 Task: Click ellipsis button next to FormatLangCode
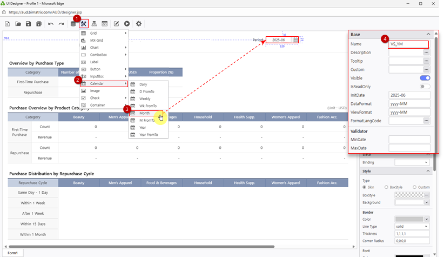click(x=426, y=121)
